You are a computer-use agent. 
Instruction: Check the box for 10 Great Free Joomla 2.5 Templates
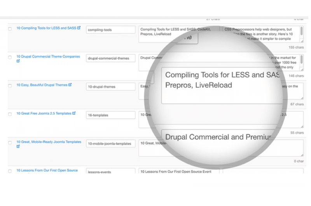[x=10, y=114]
